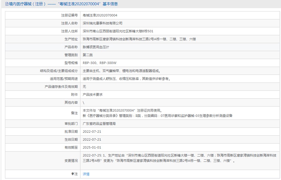Click the 注册证编号 label
The image size is (281, 180).
(69, 15)
